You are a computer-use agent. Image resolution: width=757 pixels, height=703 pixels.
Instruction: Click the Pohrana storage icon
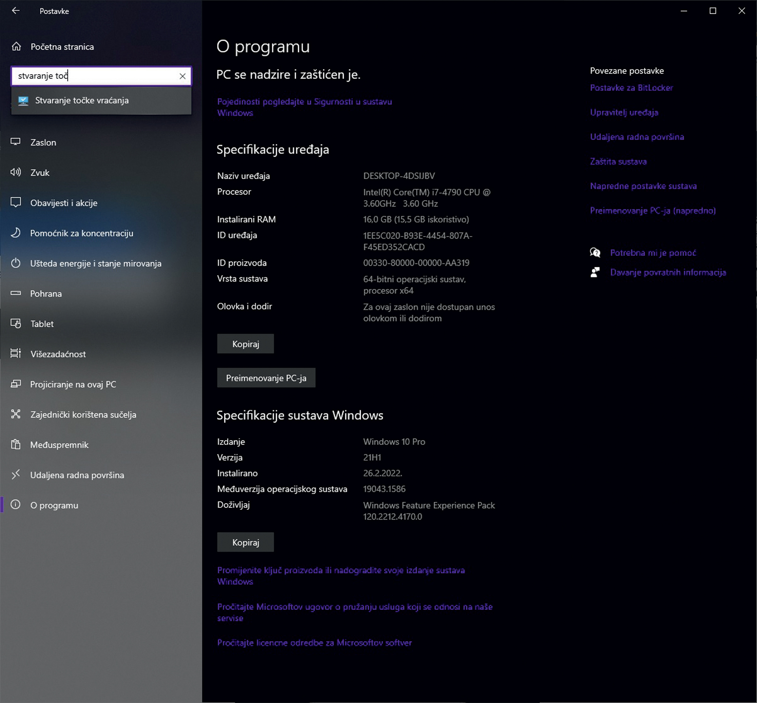click(x=16, y=293)
